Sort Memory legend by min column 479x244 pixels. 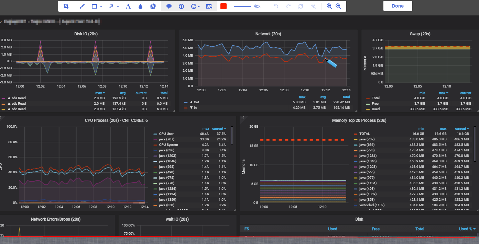(x=421, y=129)
